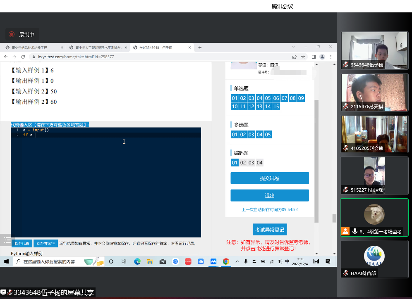Click the 【输入样例 2】50 line
This screenshot has width=412, height=299.
(x=34, y=91)
